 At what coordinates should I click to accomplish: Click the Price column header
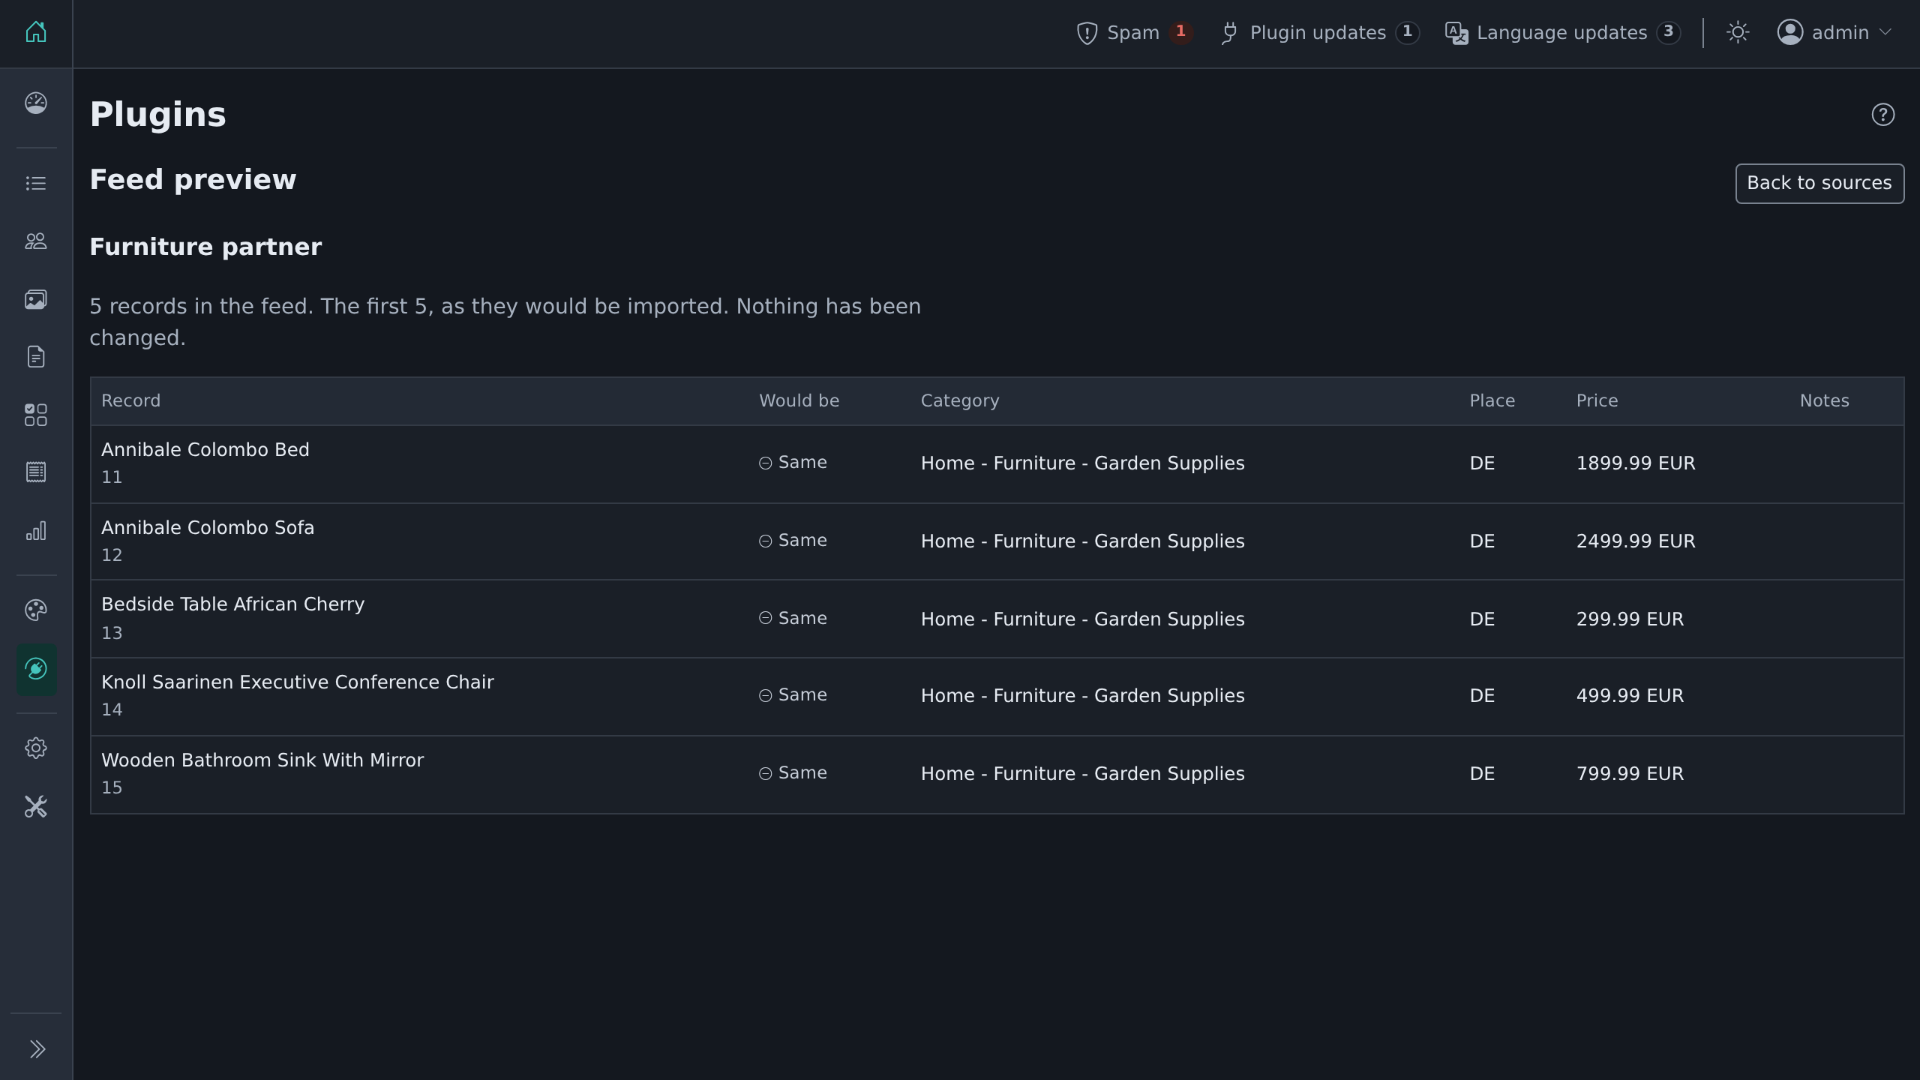(x=1597, y=400)
